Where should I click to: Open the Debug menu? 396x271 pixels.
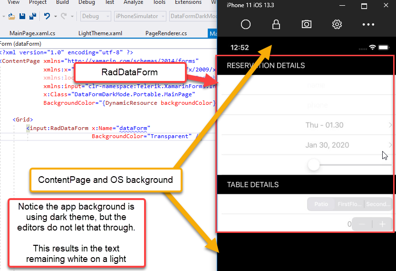[x=87, y=2]
